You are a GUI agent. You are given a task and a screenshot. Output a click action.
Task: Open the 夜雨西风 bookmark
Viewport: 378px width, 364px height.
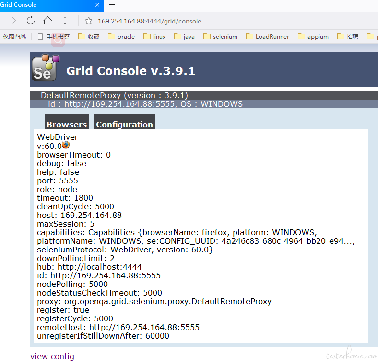pyautogui.click(x=14, y=36)
